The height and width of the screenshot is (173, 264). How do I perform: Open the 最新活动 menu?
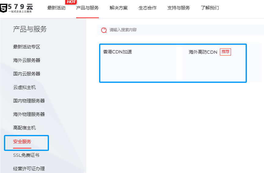click(56, 8)
